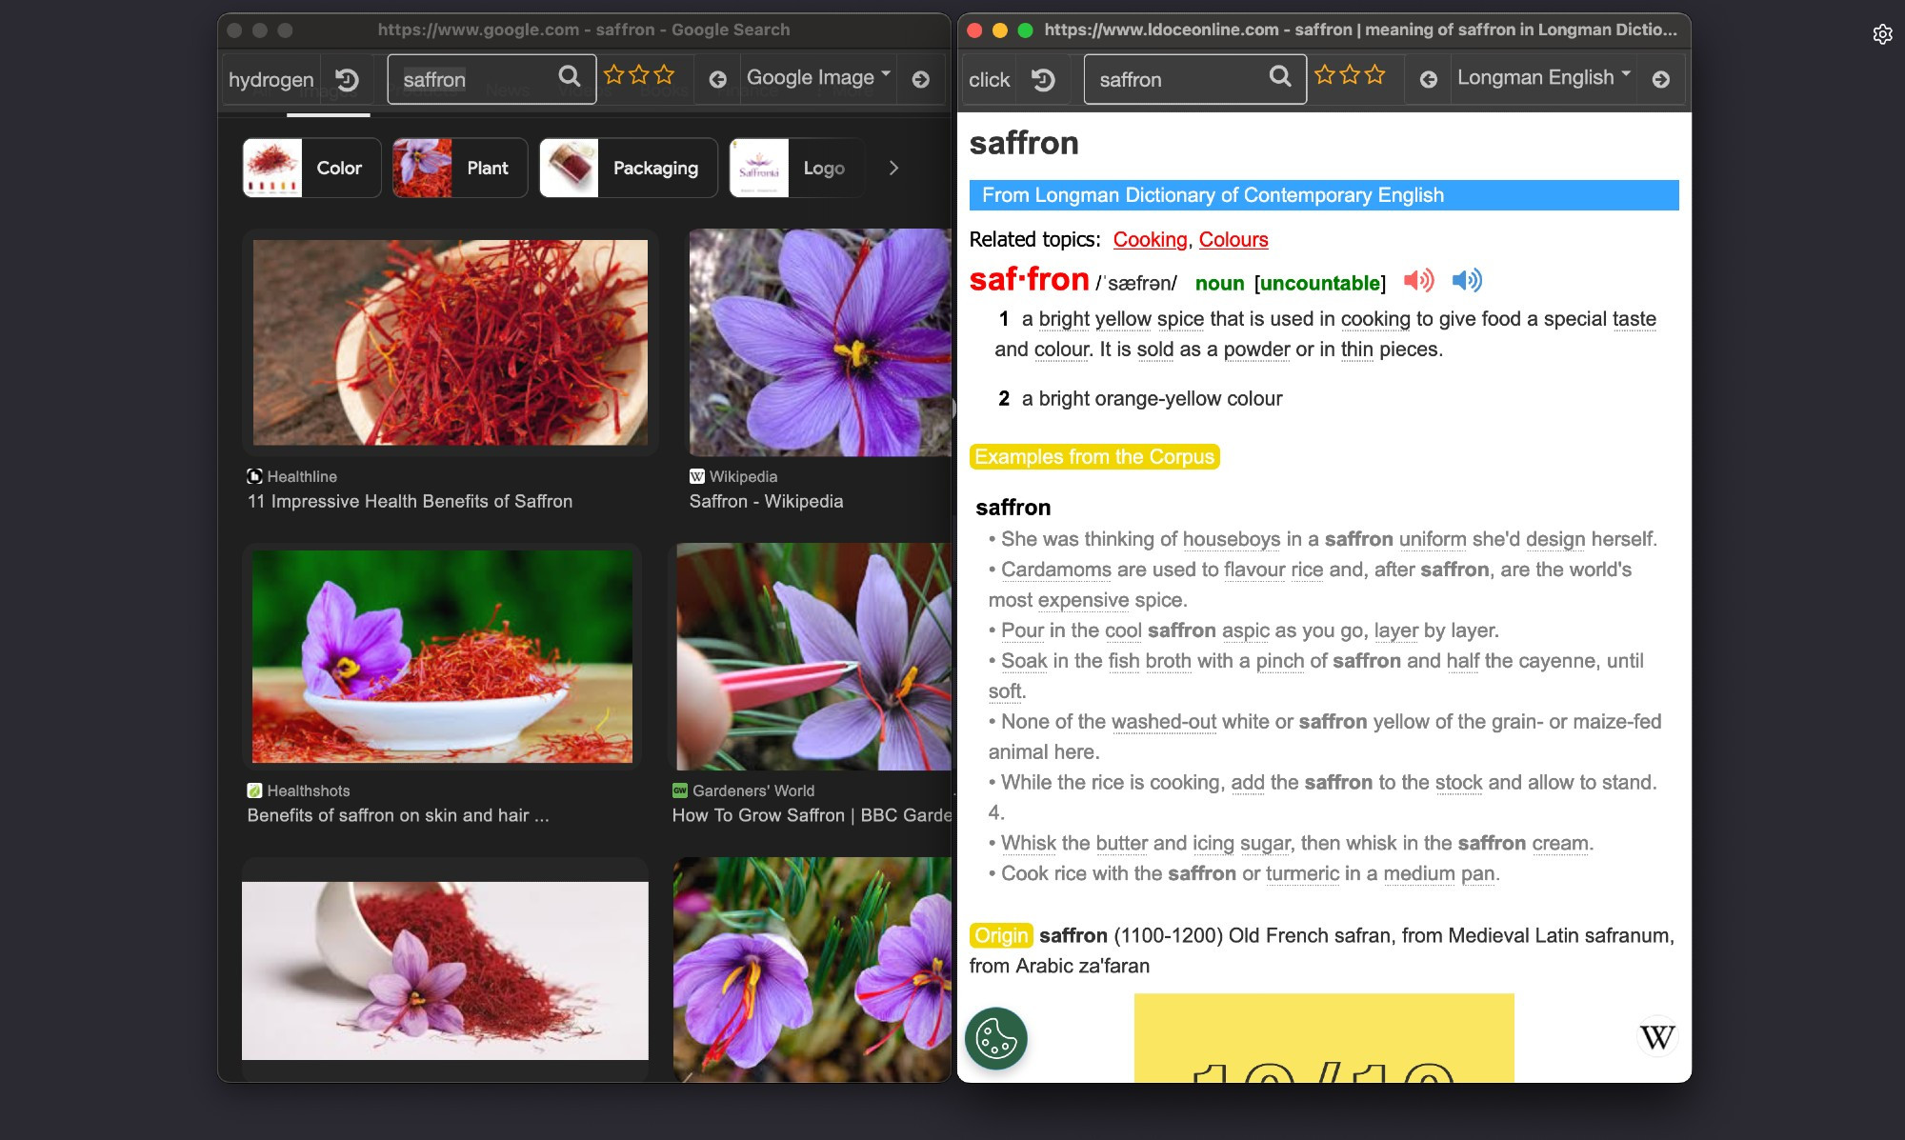
Task: Click the yellow Origin label
Action: pos(1001,936)
